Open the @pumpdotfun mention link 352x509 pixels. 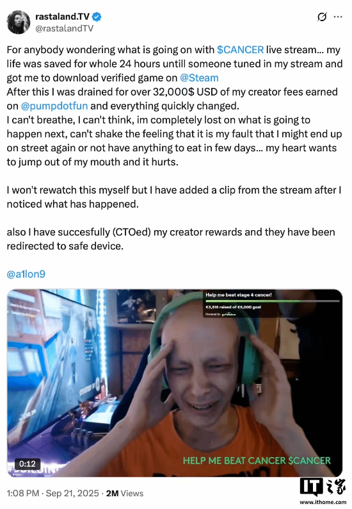[54, 106]
